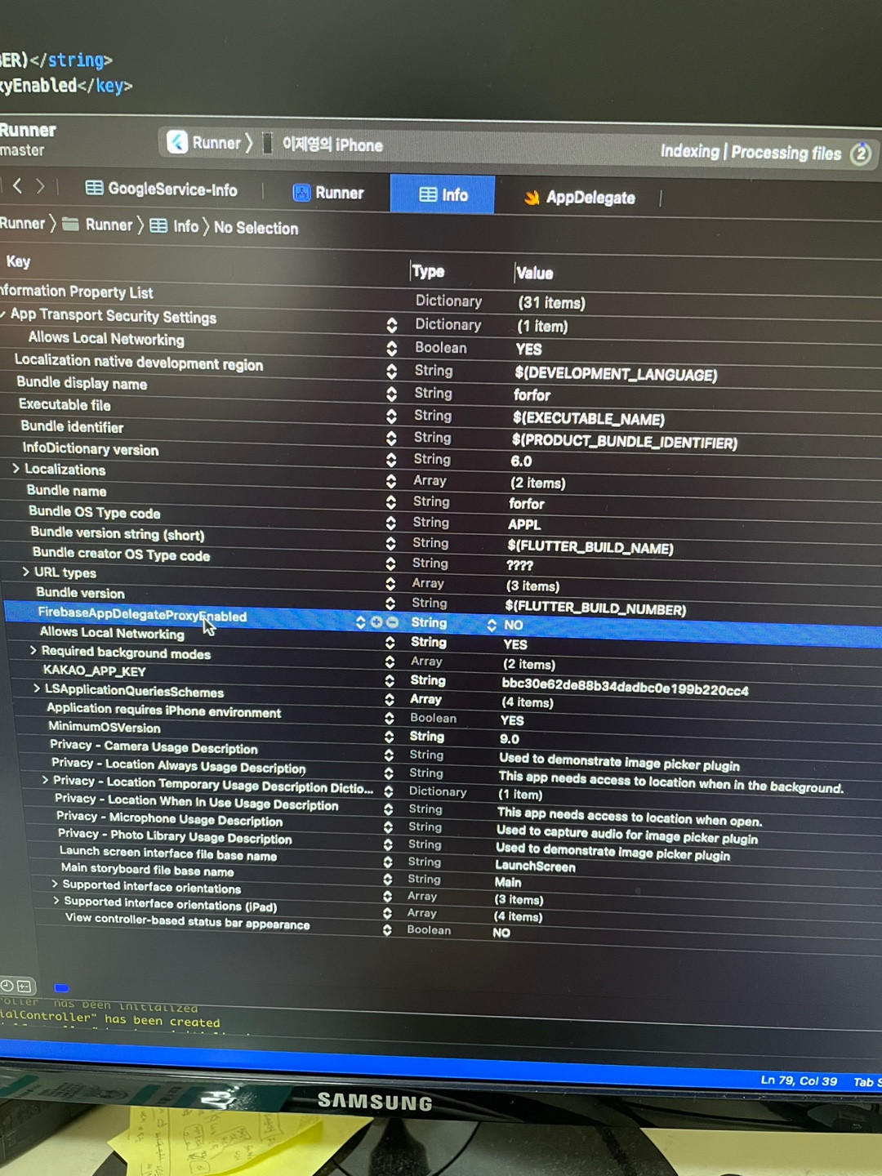Click the $(FLUTTER_BUILD_NUMBER) value
This screenshot has height=1176, width=882.
coord(595,608)
